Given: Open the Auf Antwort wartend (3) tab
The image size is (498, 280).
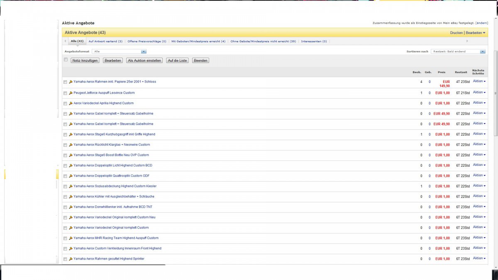Looking at the screenshot, I should click(x=105, y=41).
